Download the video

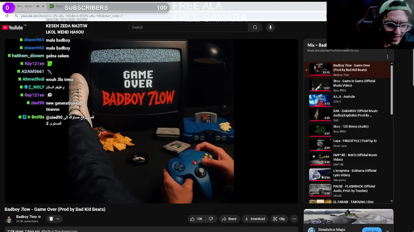[x=255, y=219]
